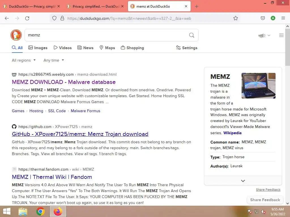This screenshot has width=290, height=217.
Task: Click the browser address bar URL
Action: [129, 18]
